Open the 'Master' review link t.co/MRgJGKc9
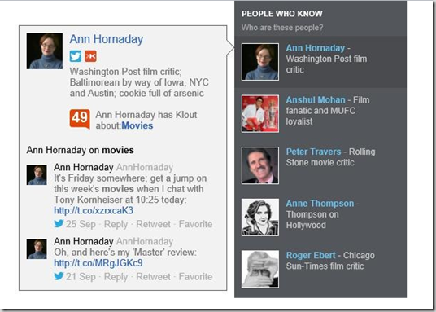This screenshot has height=312, width=436. pyautogui.click(x=98, y=263)
